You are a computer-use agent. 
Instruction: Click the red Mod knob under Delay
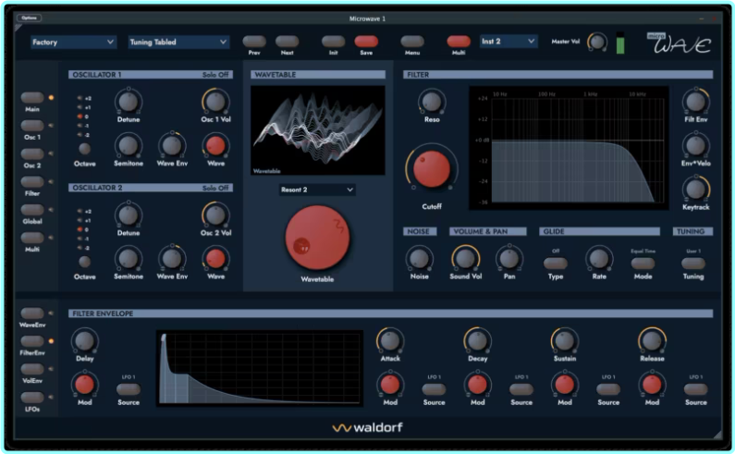tap(84, 385)
